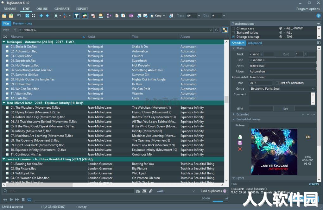The height and width of the screenshot is (210, 323).
Task: Click the undo arrow in the toolbar
Action: [x=19, y=16]
